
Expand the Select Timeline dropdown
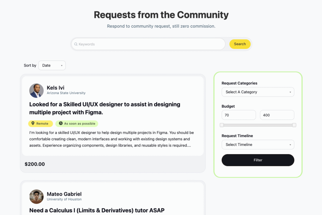pyautogui.click(x=258, y=145)
